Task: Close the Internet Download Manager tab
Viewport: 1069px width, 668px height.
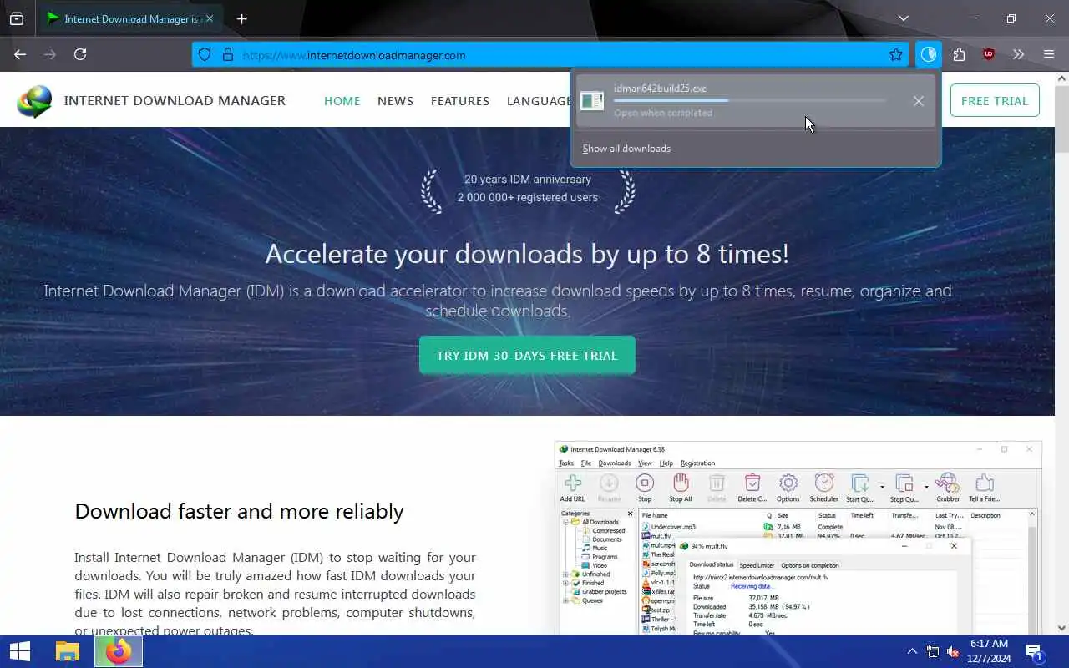Action: pyautogui.click(x=210, y=18)
